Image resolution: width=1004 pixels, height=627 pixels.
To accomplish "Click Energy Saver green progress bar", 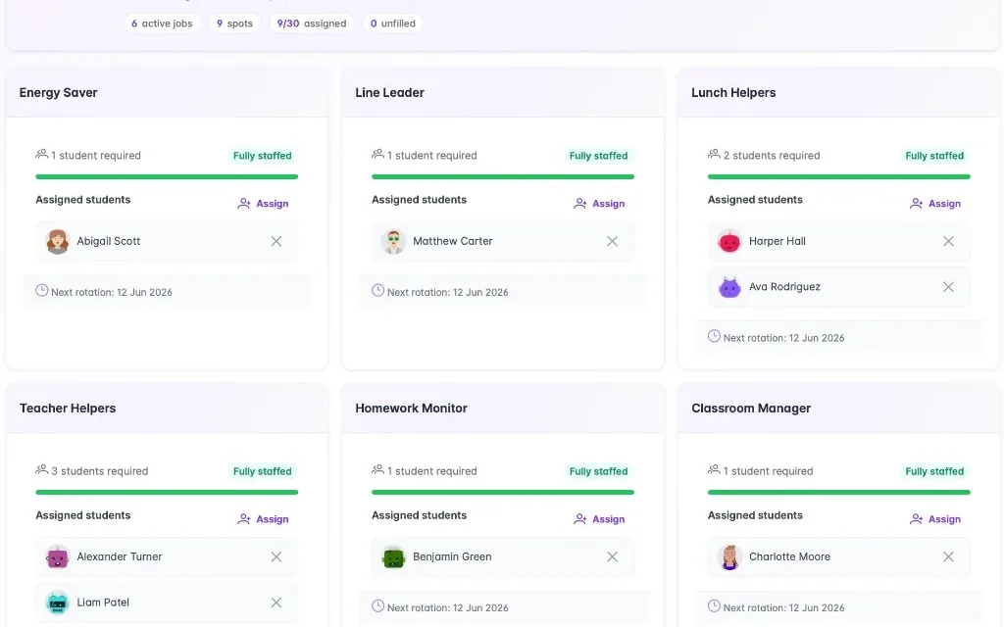I will point(167,176).
